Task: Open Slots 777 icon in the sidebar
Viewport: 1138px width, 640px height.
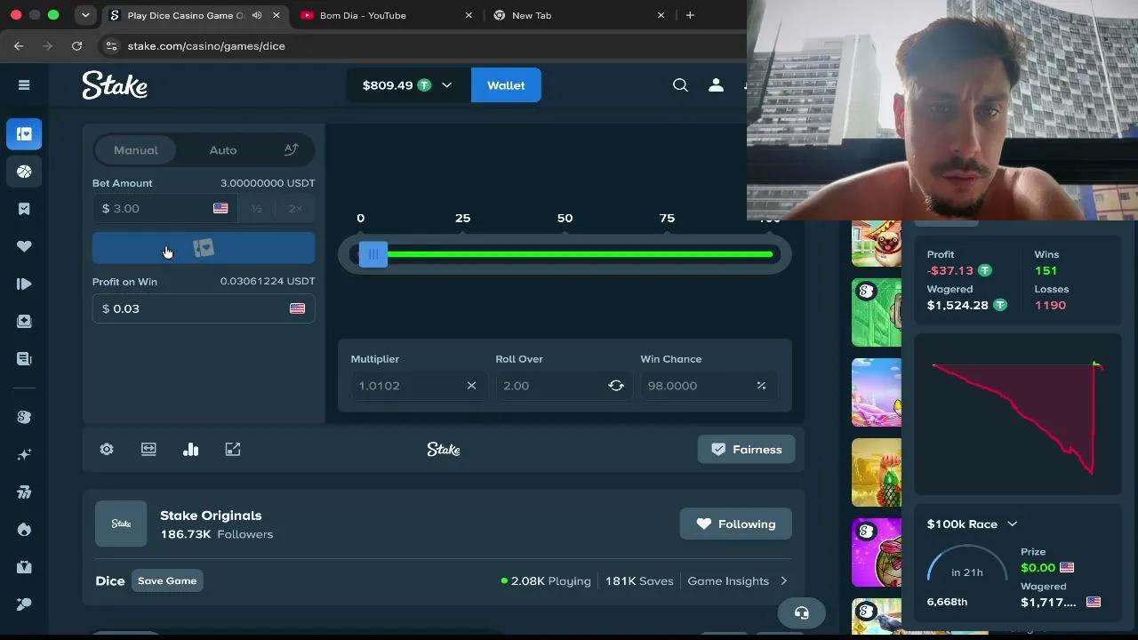Action: point(24,492)
